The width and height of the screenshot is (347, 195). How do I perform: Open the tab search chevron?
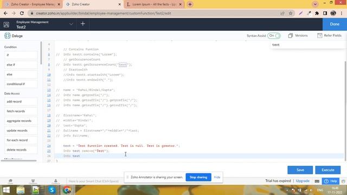pos(315,4)
